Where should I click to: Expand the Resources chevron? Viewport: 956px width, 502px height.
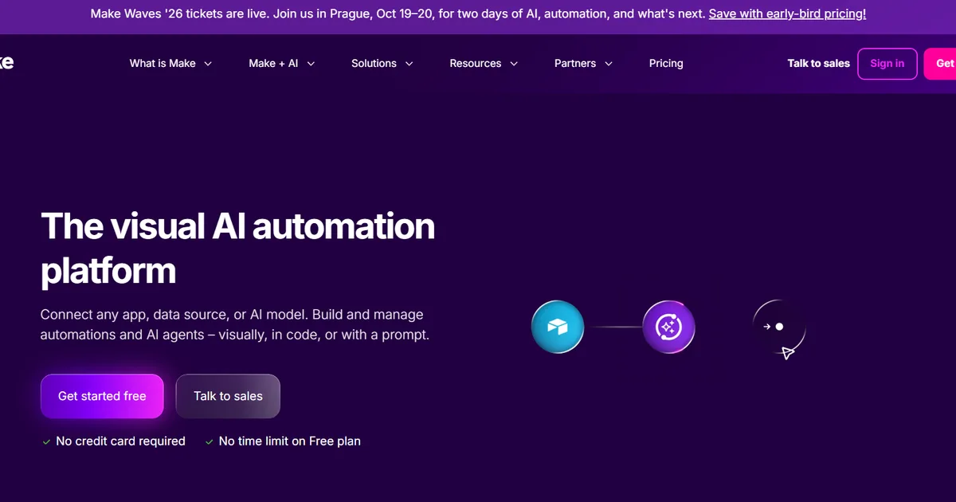click(514, 64)
